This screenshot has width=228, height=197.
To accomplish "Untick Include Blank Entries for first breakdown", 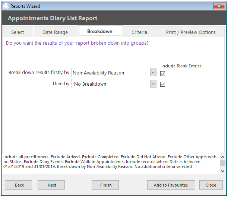I will pyautogui.click(x=162, y=73).
